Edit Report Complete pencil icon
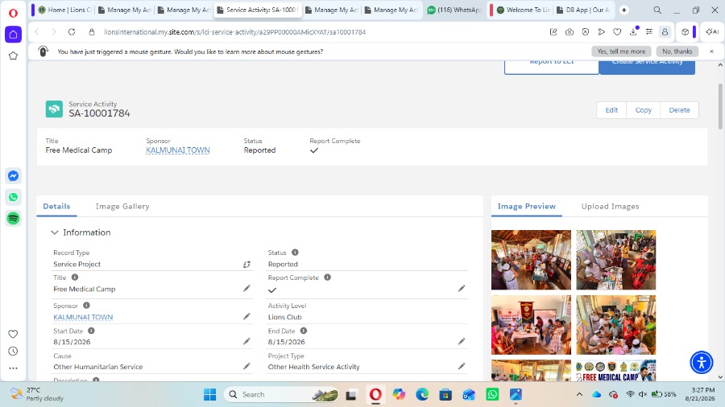This screenshot has width=725, height=407. tap(462, 289)
